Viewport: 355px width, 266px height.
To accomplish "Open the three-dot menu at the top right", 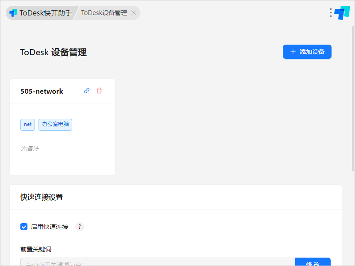I will pos(331,13).
